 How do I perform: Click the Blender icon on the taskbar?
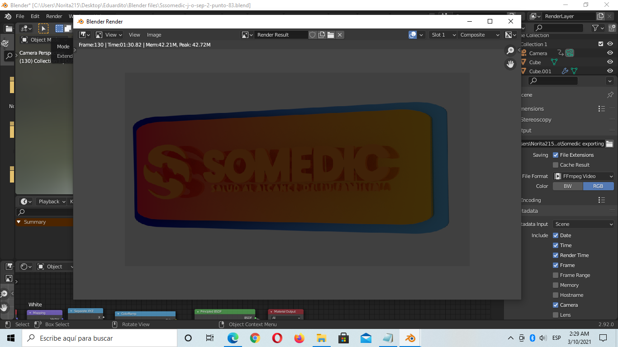410,338
